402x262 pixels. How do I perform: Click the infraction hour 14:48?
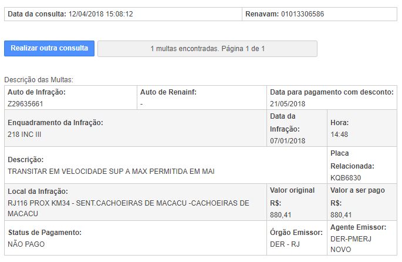coord(339,134)
